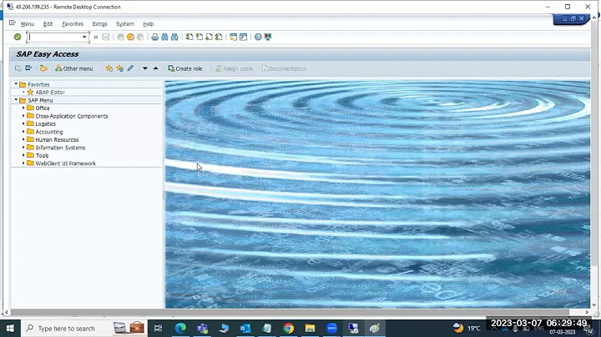Screen dimensions: 601x337
Task: Click the SAP window control icon beside Menu
Action: point(13,23)
